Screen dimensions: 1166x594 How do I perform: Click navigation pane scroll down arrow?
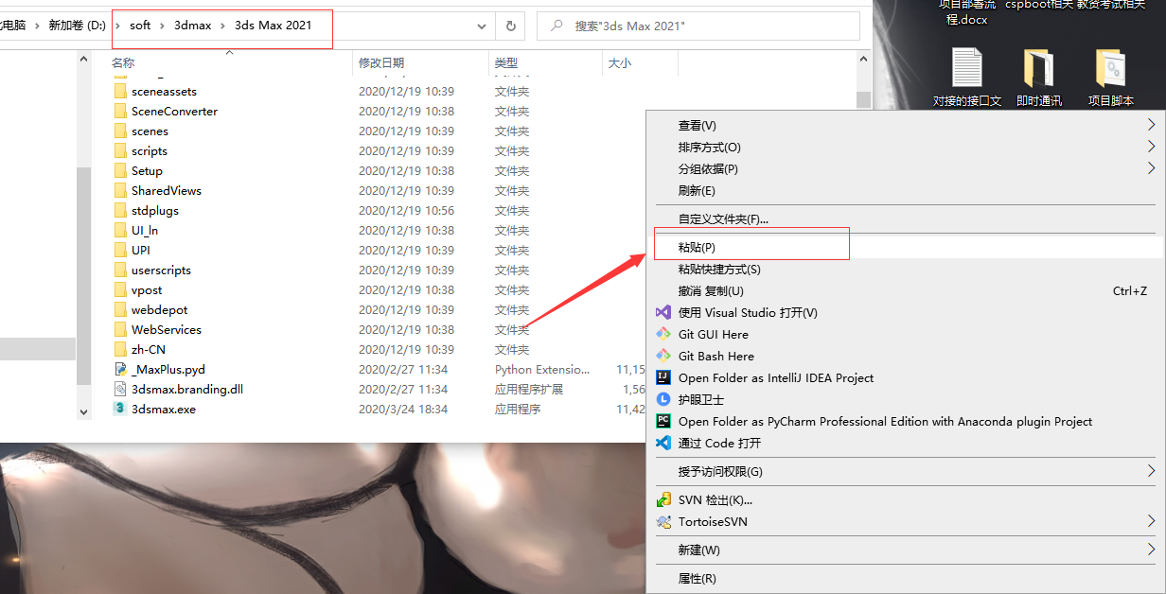83,412
